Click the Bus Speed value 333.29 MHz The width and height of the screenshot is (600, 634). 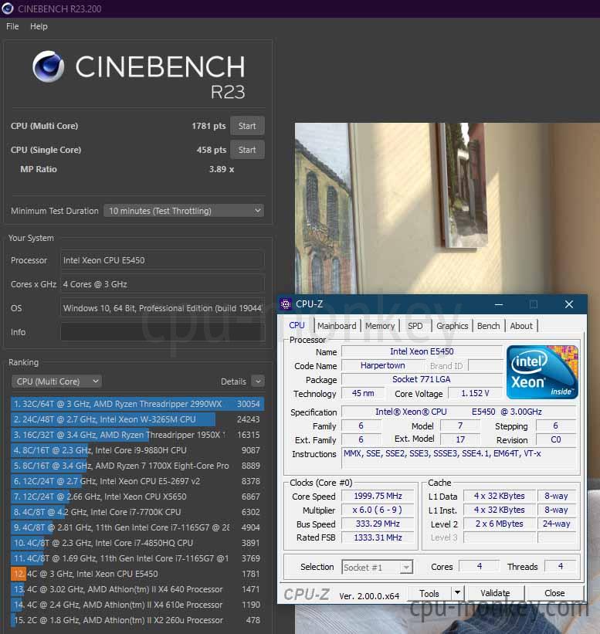[378, 524]
